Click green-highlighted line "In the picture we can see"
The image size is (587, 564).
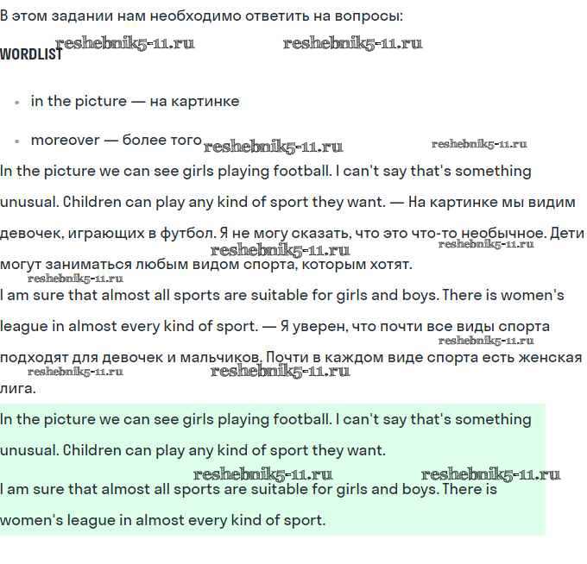point(265,419)
